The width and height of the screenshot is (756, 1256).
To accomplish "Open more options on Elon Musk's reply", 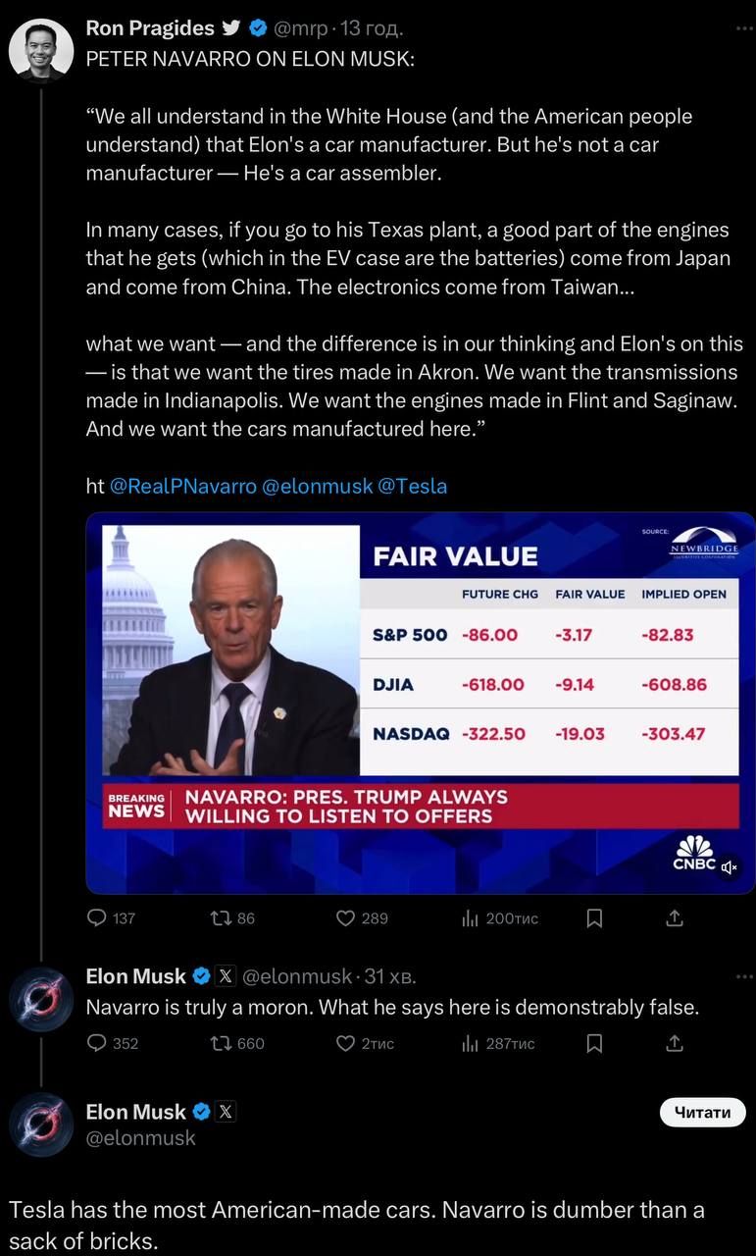I will [745, 976].
